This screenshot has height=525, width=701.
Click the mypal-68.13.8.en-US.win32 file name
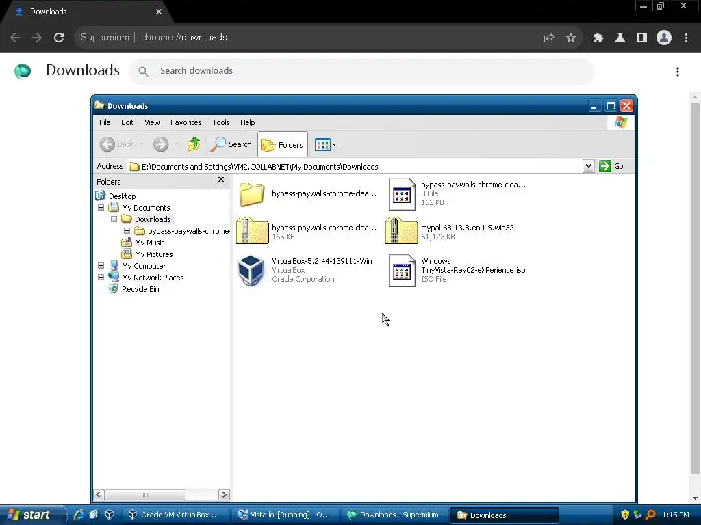(467, 228)
